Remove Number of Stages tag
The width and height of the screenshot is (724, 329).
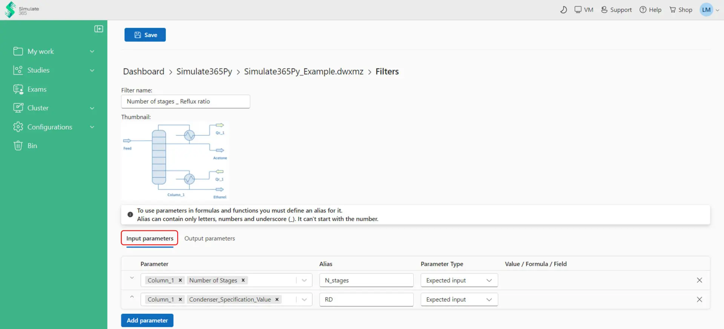243,280
